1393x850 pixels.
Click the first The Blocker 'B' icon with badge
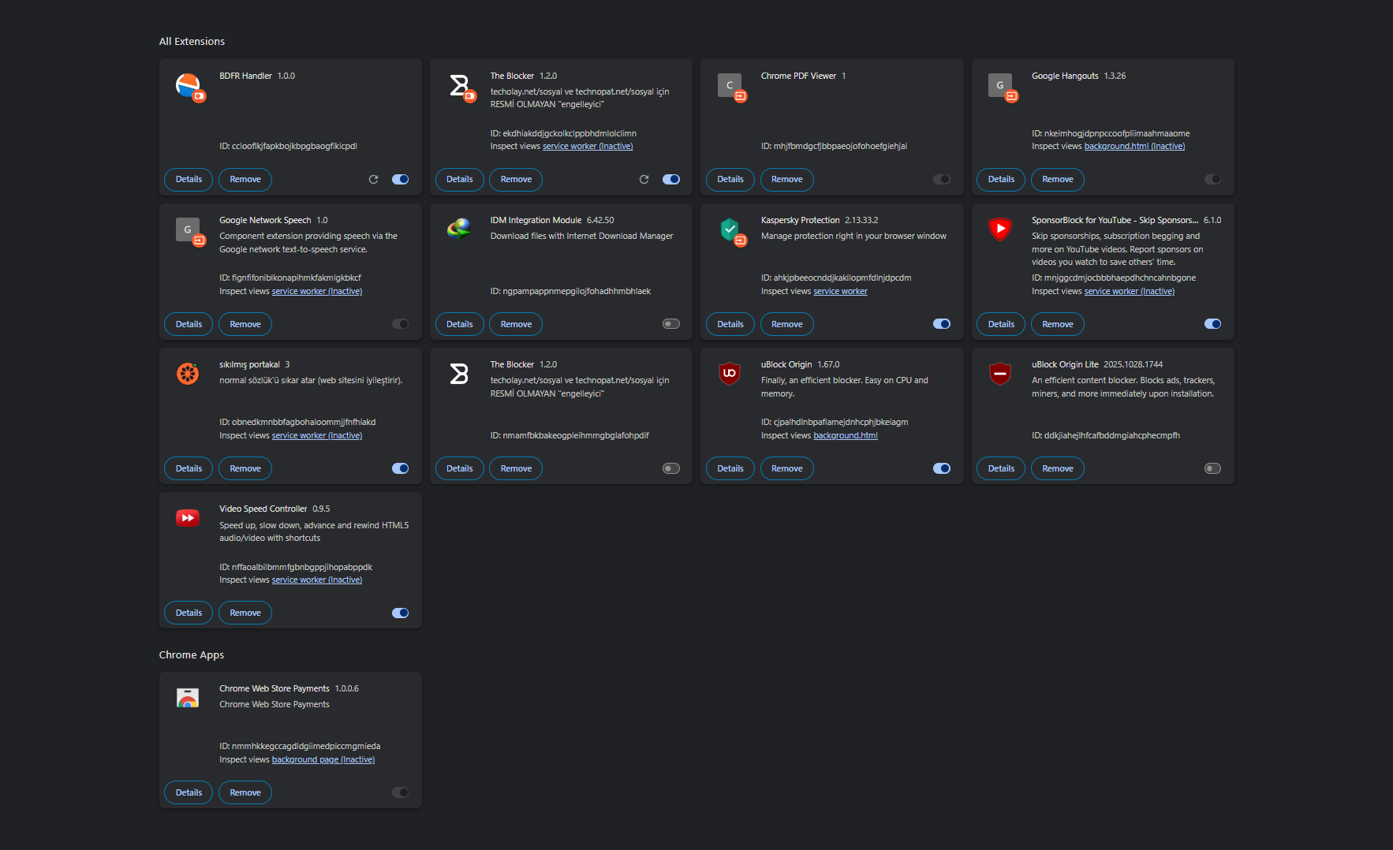pyautogui.click(x=459, y=85)
